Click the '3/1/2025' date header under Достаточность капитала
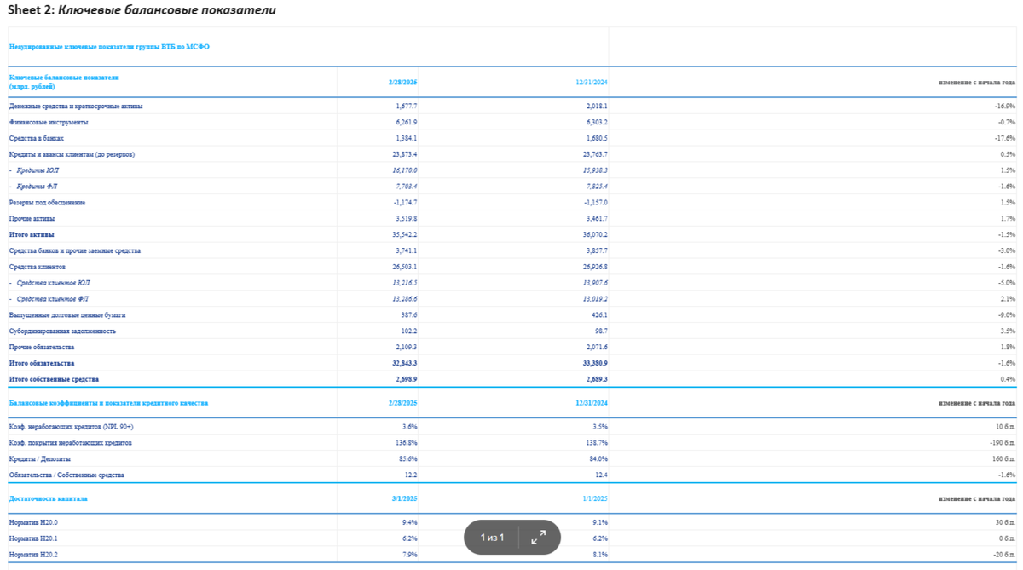Viewport: 1023px width, 570px height. tap(404, 498)
